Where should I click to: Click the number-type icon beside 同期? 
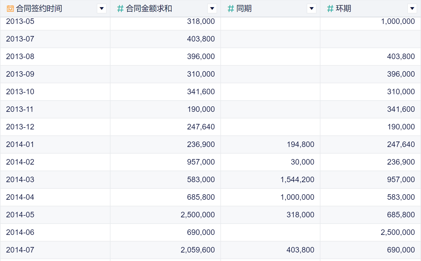point(231,9)
